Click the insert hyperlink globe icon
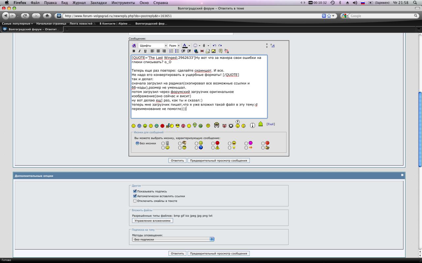 point(196,51)
